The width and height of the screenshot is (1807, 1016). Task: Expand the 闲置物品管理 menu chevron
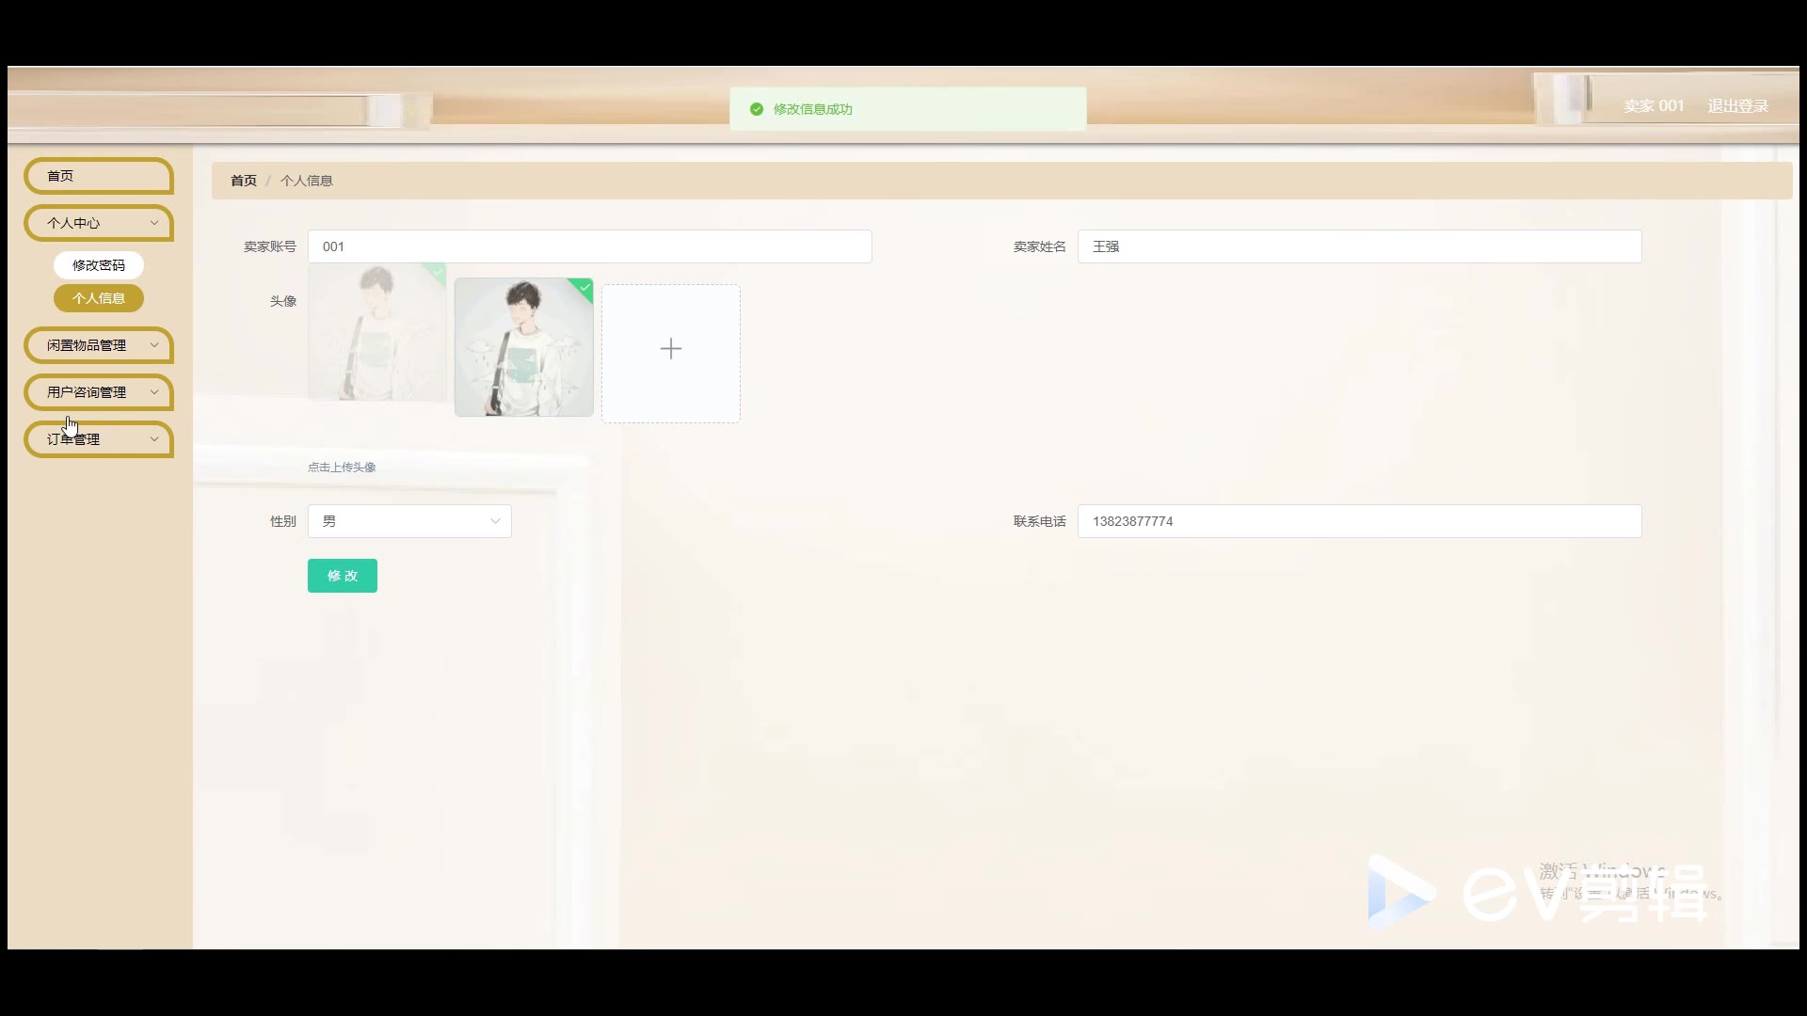point(154,345)
